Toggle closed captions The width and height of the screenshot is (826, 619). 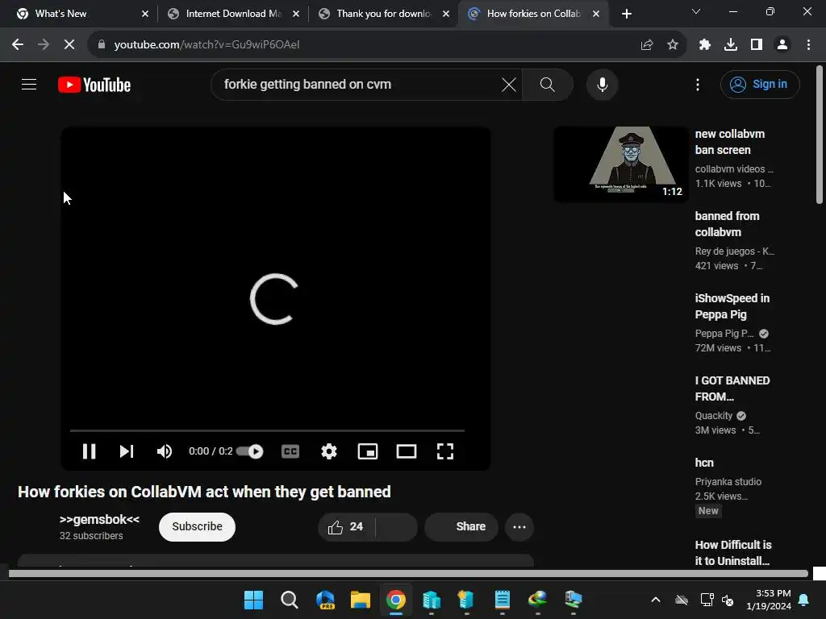(290, 451)
